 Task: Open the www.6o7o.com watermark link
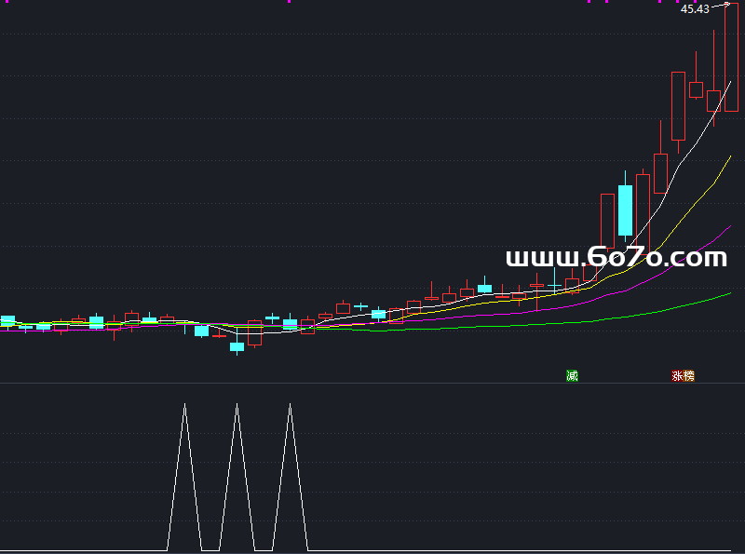click(x=616, y=257)
